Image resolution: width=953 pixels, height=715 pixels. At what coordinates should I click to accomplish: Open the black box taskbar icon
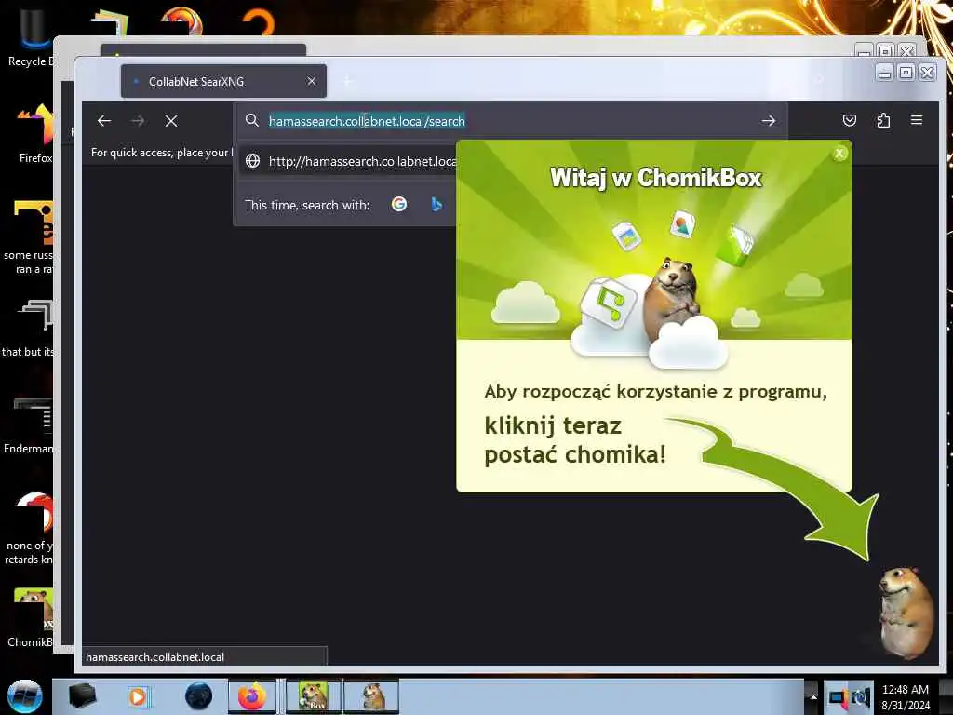click(82, 696)
